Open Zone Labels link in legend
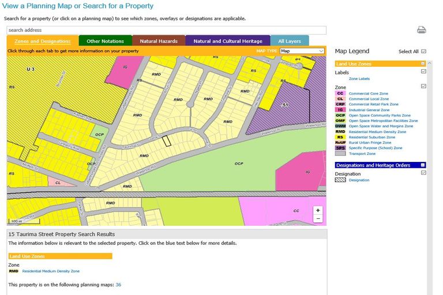443x295 pixels. coord(359,79)
